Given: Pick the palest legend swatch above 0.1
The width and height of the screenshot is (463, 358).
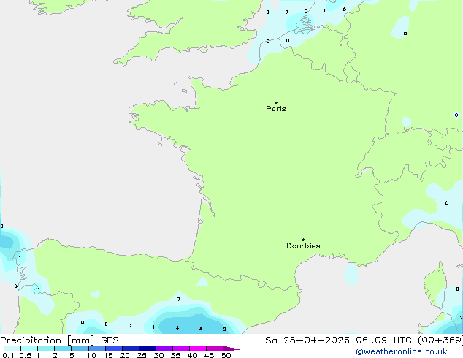Looking at the screenshot, I should point(12,349).
